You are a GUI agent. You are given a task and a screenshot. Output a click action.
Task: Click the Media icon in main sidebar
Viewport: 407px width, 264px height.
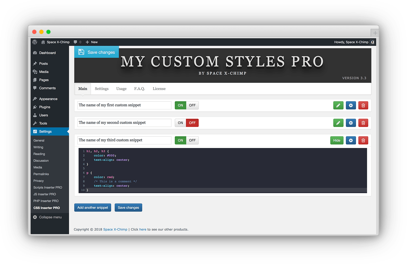point(35,72)
